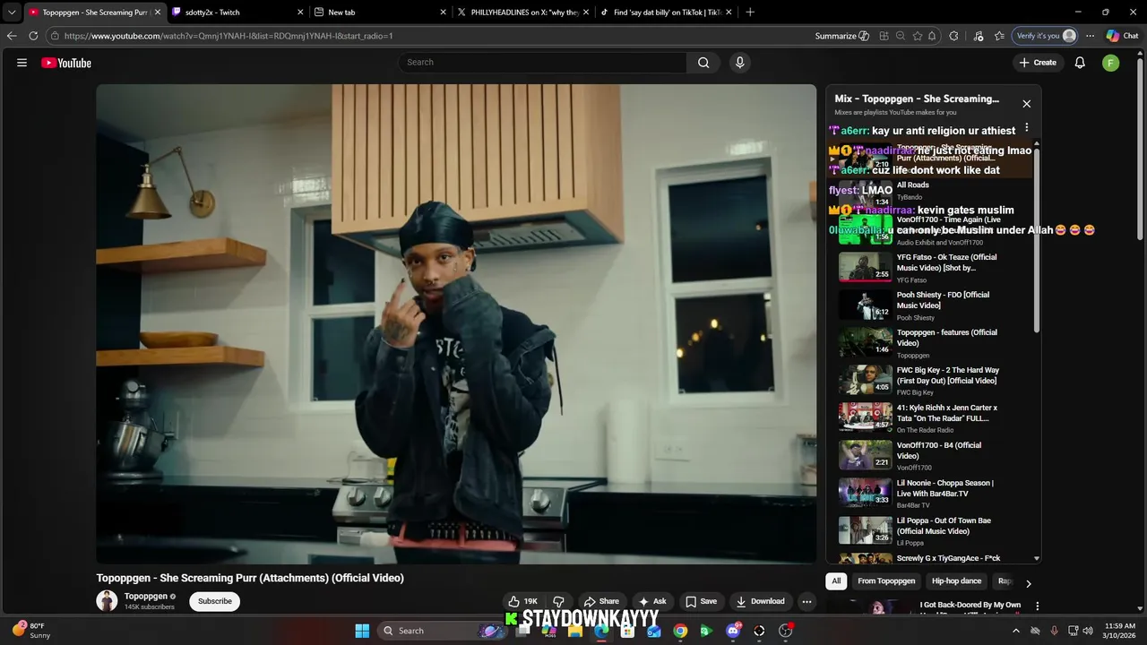Reload the current page
The height and width of the screenshot is (645, 1147).
(33, 36)
